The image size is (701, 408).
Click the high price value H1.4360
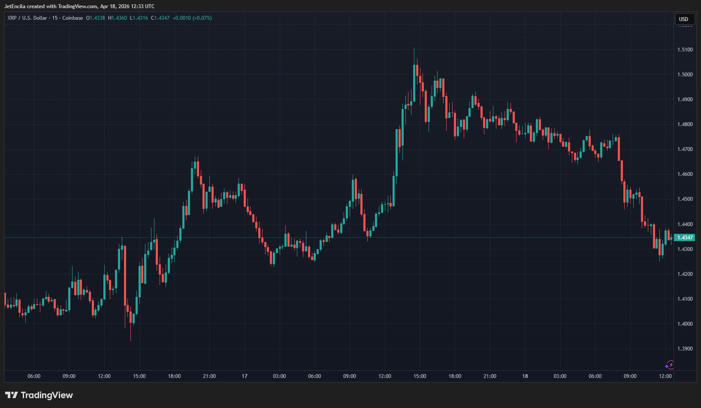tap(118, 18)
